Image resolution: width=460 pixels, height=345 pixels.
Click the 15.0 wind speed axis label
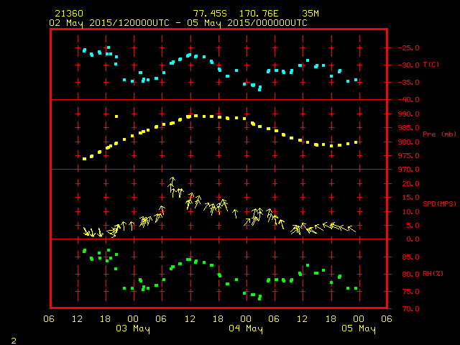pyautogui.click(x=410, y=198)
